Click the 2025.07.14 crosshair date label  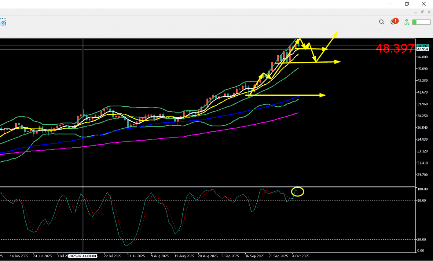coord(83,256)
